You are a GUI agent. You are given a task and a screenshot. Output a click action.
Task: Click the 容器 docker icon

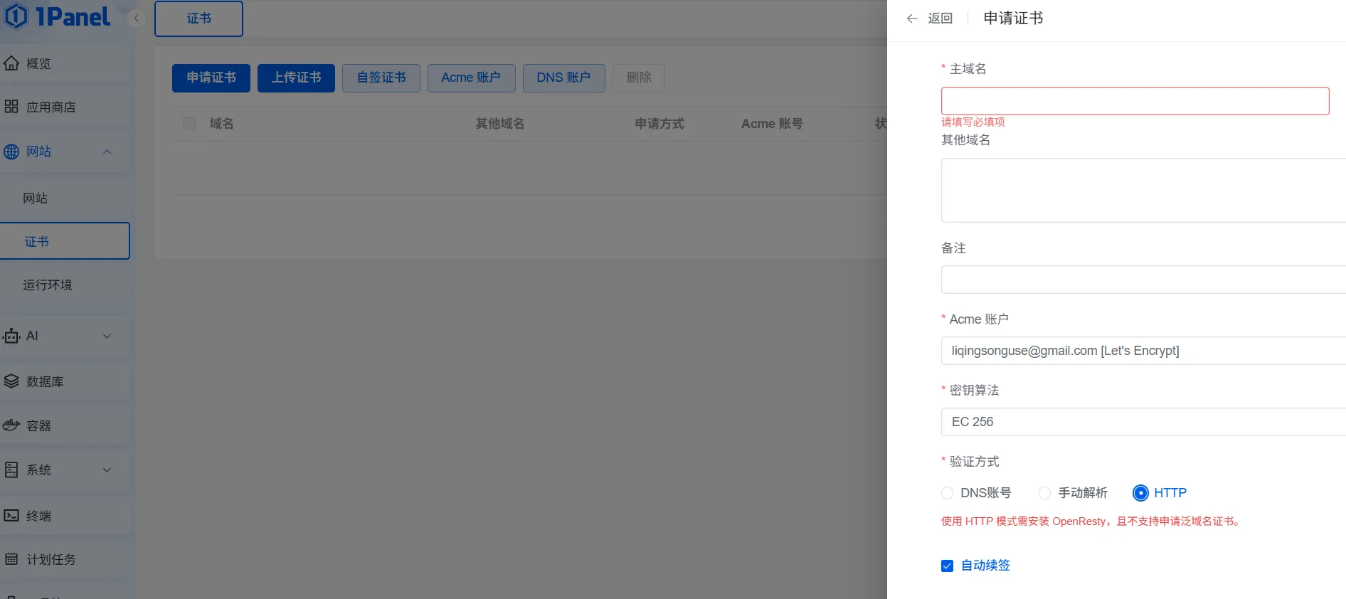coord(11,425)
